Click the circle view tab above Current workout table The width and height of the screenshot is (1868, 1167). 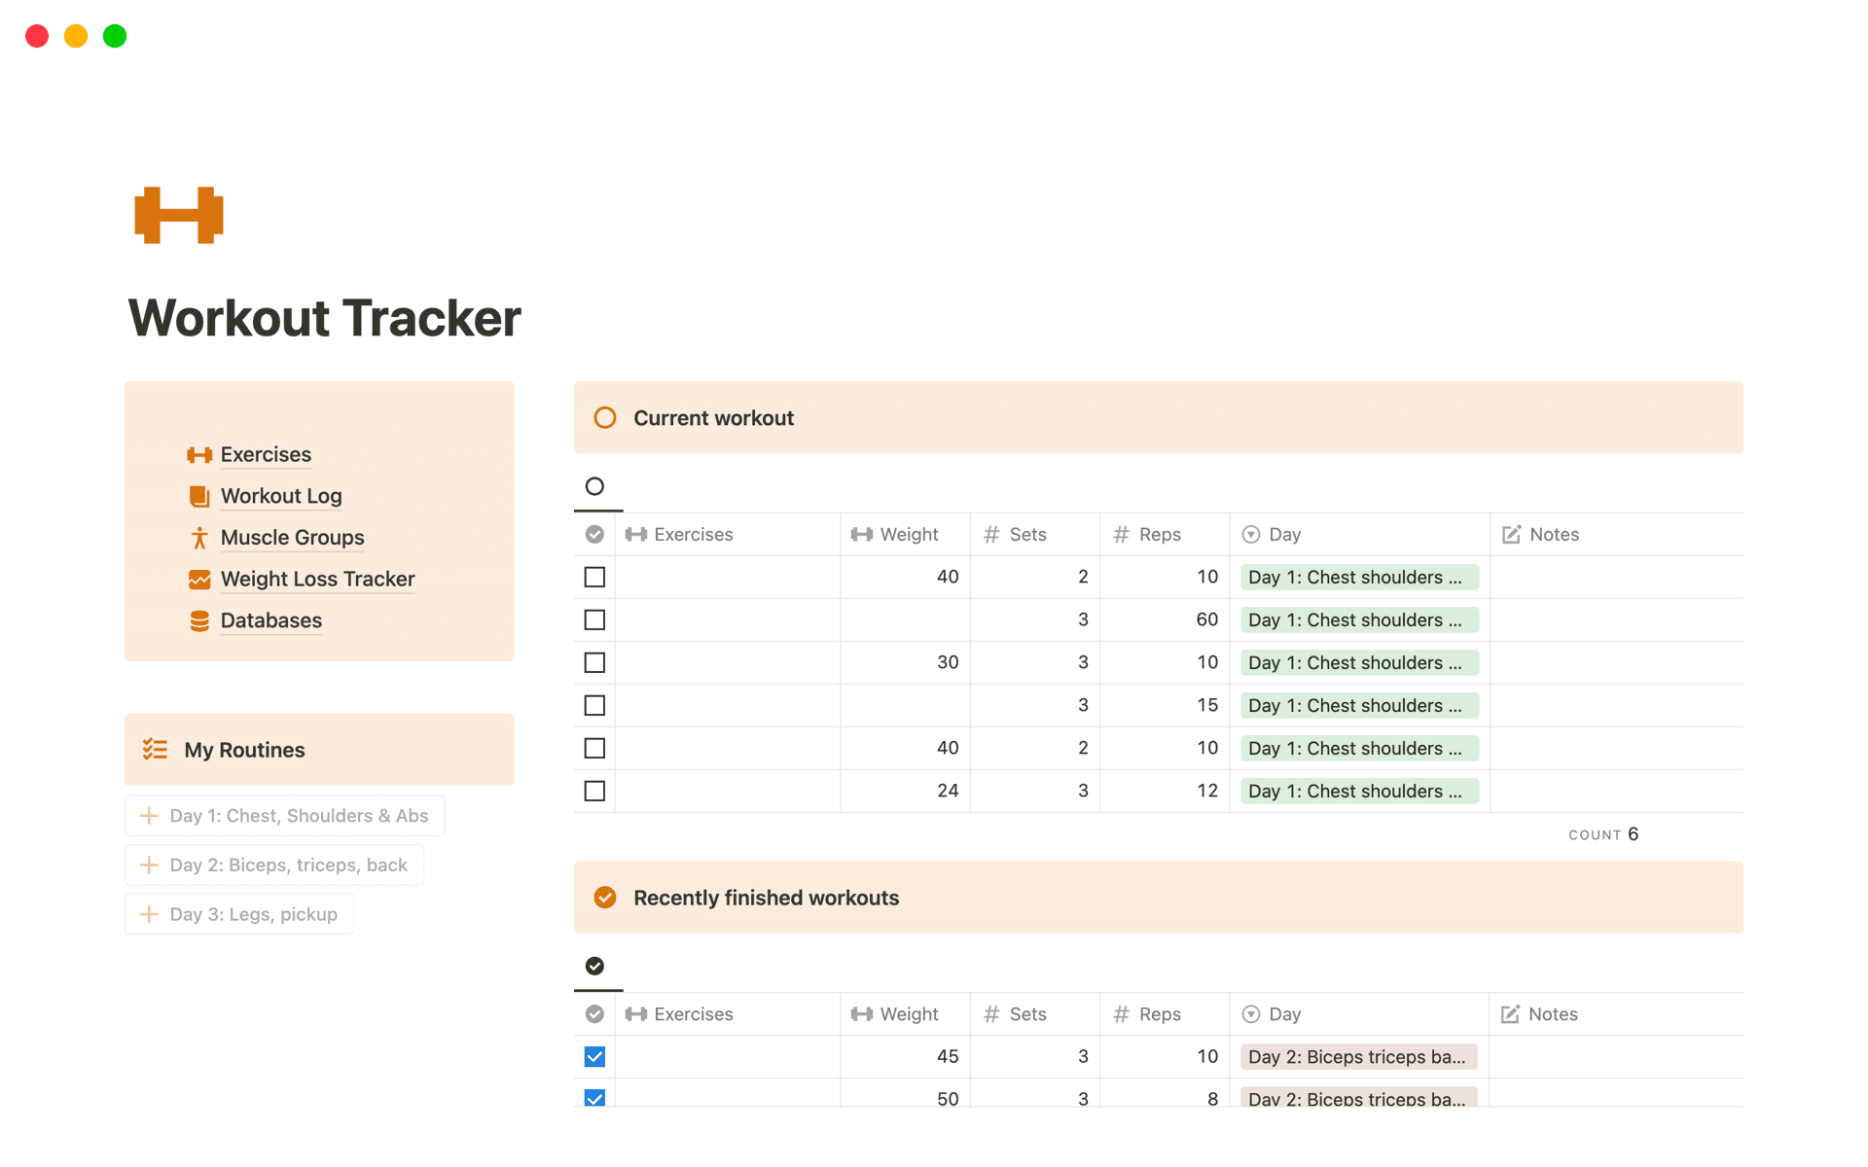click(x=594, y=487)
